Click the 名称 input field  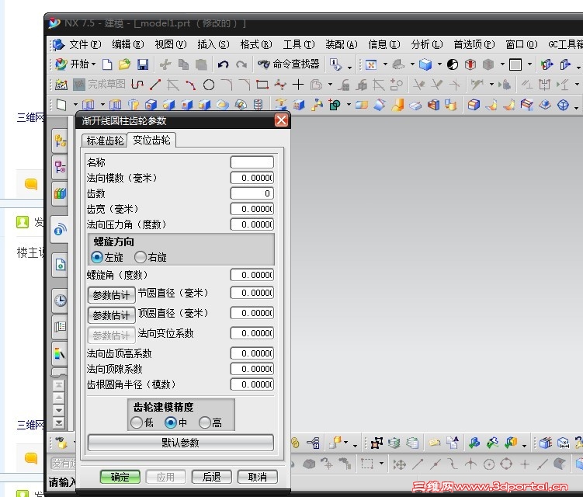pyautogui.click(x=252, y=162)
